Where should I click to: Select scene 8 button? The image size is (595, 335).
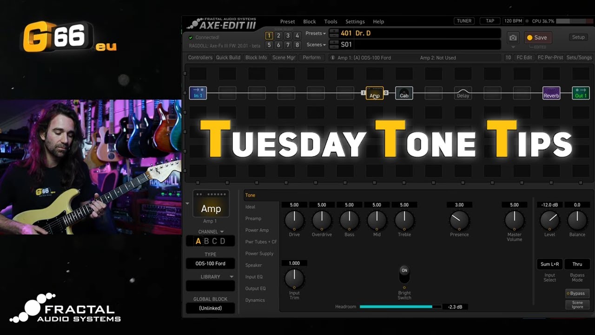tap(297, 45)
